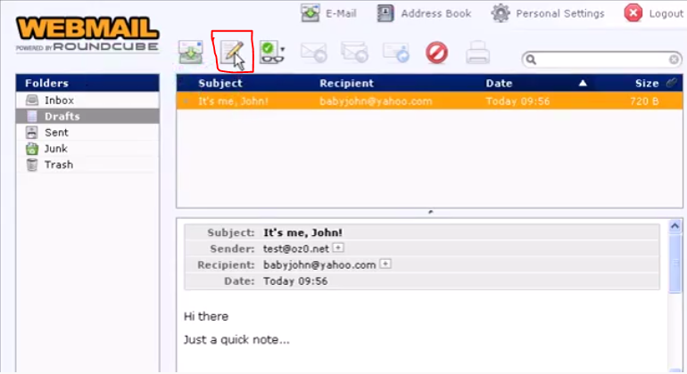Open the Compose new message icon

pos(232,53)
